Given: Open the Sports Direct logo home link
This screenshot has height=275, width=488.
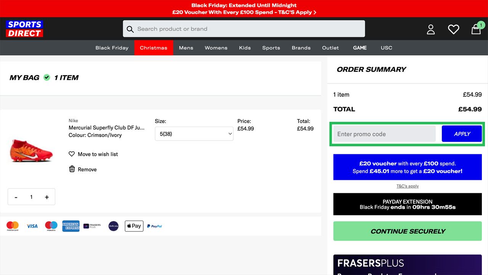Looking at the screenshot, I should click(24, 29).
